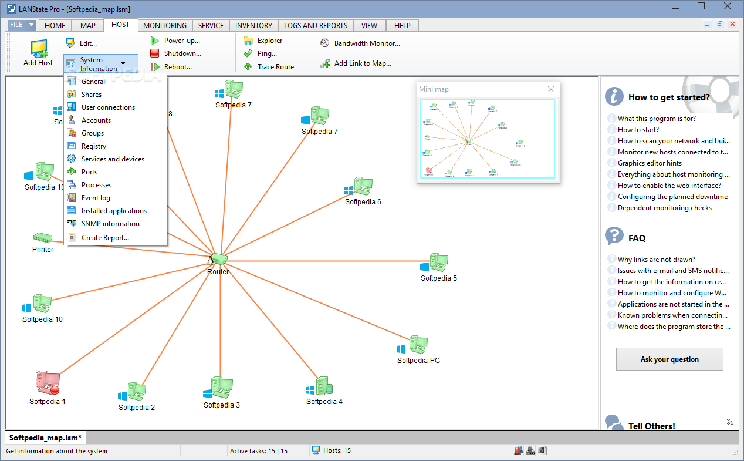Click the large info icon beside How to get started
744x461 pixels.
click(x=614, y=97)
